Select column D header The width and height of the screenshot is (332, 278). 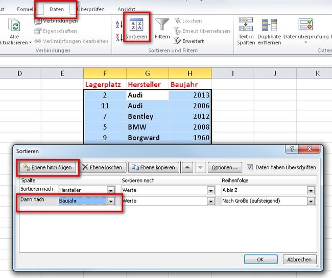coord(20,73)
